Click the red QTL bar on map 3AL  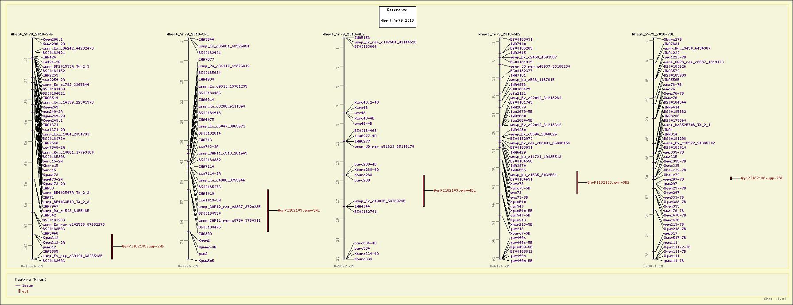(267, 210)
